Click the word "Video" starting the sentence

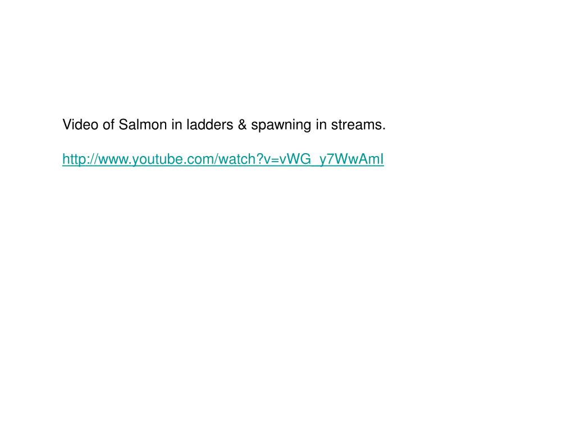80,125
